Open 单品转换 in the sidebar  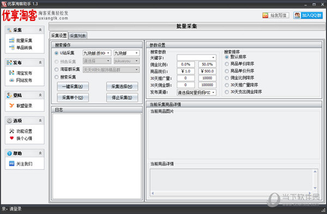pyautogui.click(x=21, y=47)
